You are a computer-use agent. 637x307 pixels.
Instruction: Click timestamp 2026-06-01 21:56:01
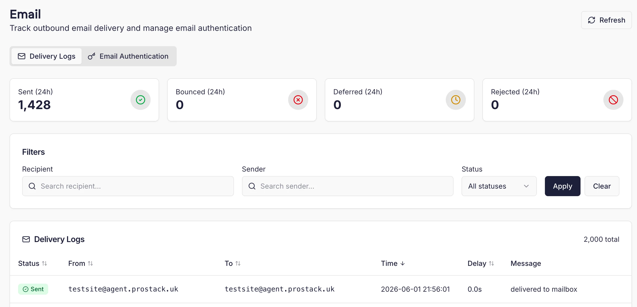pos(415,289)
